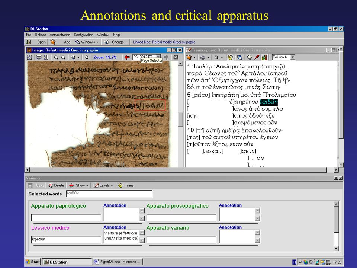357x268 pixels.
Task: Click the Windows Start button
Action: [x=33, y=262]
